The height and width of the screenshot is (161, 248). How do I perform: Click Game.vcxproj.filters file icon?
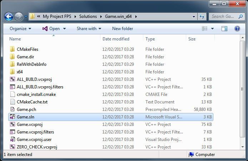click(x=13, y=132)
